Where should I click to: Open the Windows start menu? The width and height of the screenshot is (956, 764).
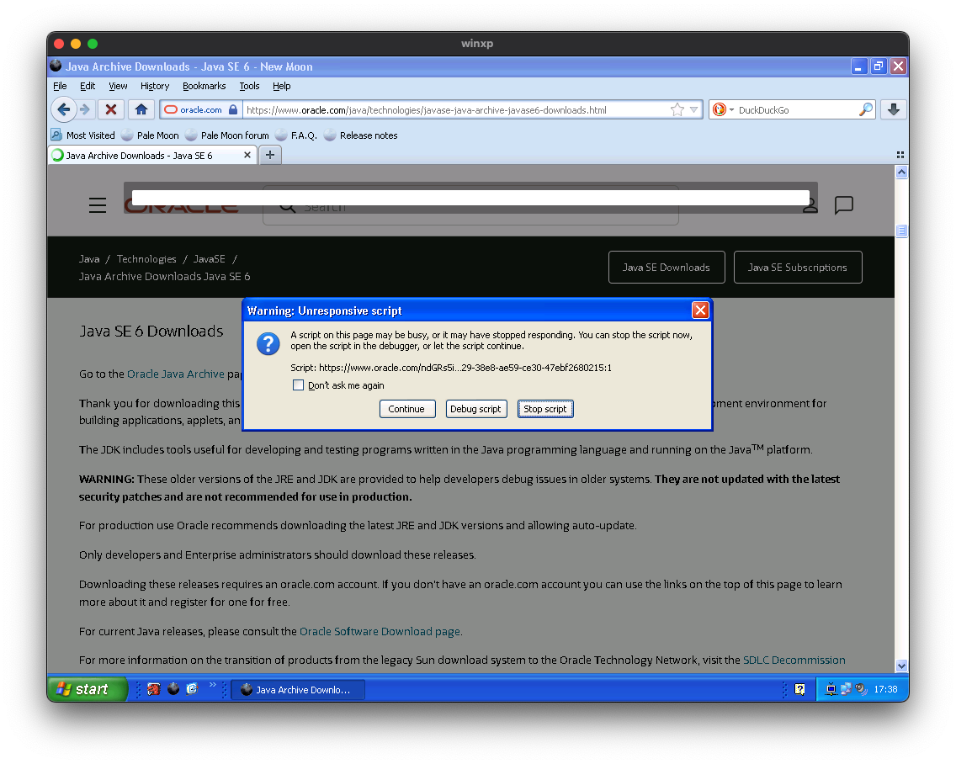click(x=88, y=689)
